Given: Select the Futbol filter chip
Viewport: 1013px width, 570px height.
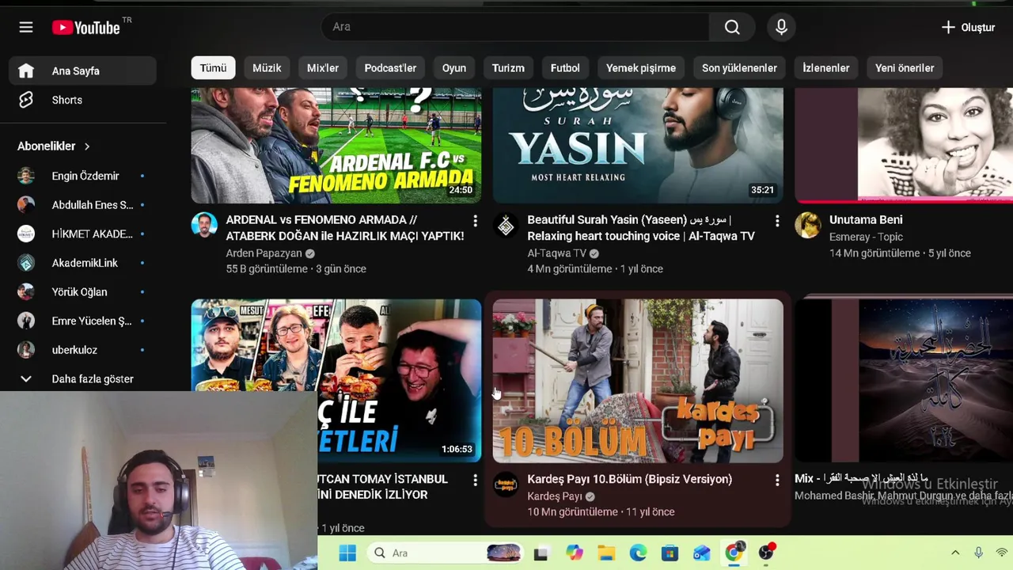Looking at the screenshot, I should [x=565, y=68].
